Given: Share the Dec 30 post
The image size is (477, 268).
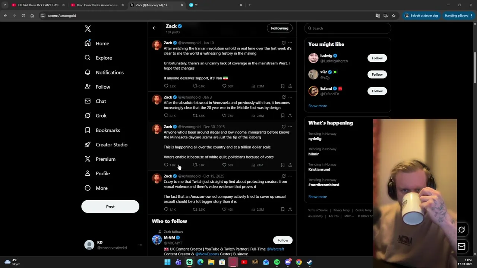Looking at the screenshot, I should point(290,165).
